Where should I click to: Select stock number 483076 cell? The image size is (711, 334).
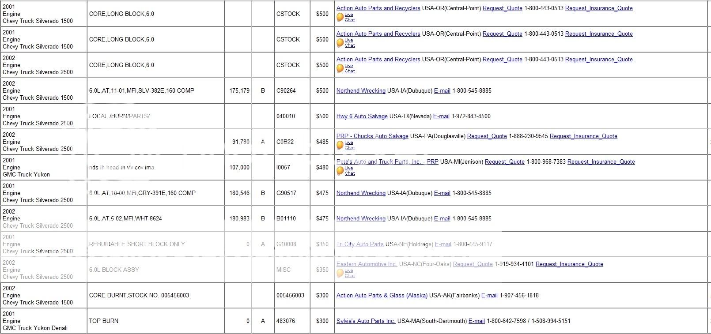tap(292, 321)
